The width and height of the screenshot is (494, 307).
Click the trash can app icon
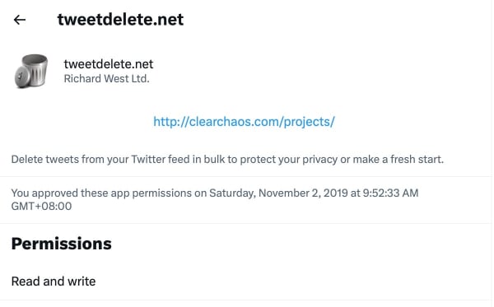31,71
